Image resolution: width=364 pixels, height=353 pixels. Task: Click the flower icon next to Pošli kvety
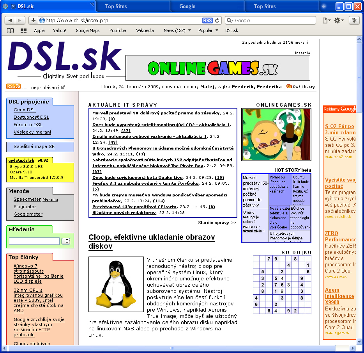coord(289,87)
